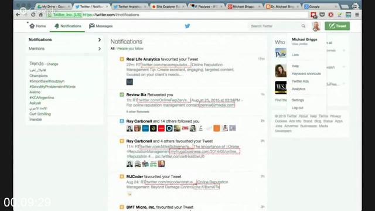The width and height of the screenshot is (375, 211).
Task: Switch to the My Drive browser tab
Action: point(53,6)
